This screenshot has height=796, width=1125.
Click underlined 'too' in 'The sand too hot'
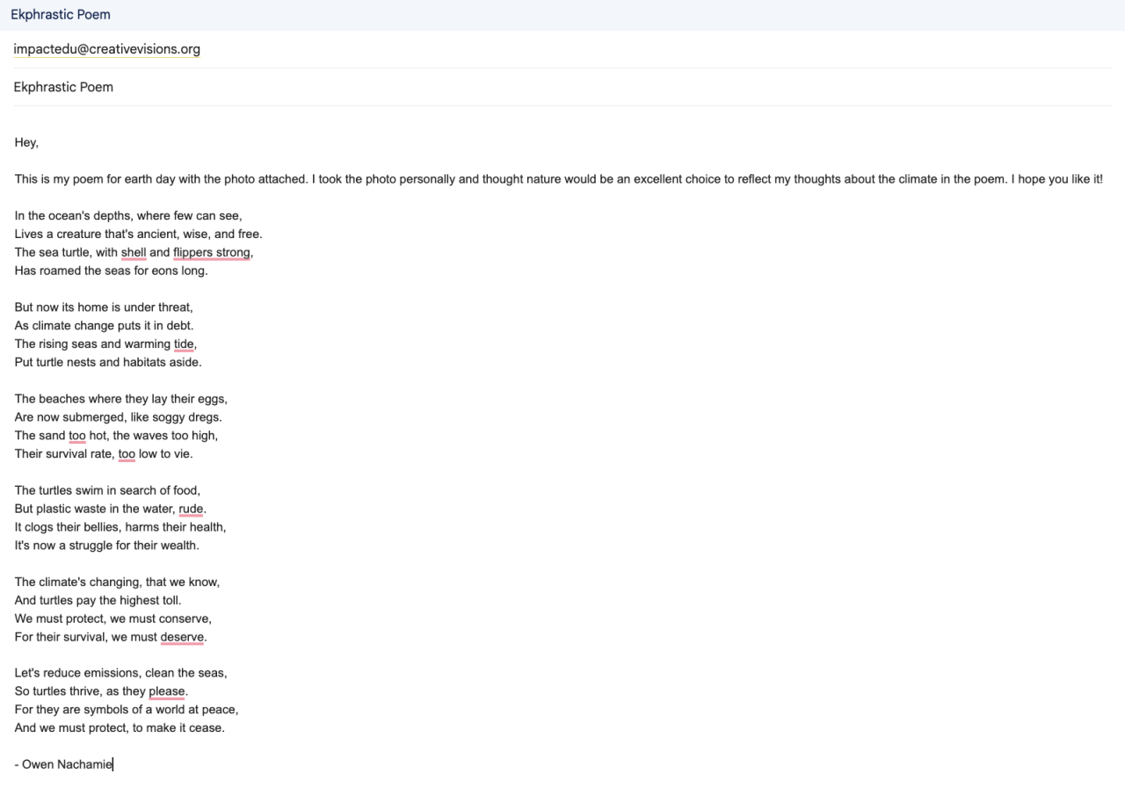[x=77, y=435]
